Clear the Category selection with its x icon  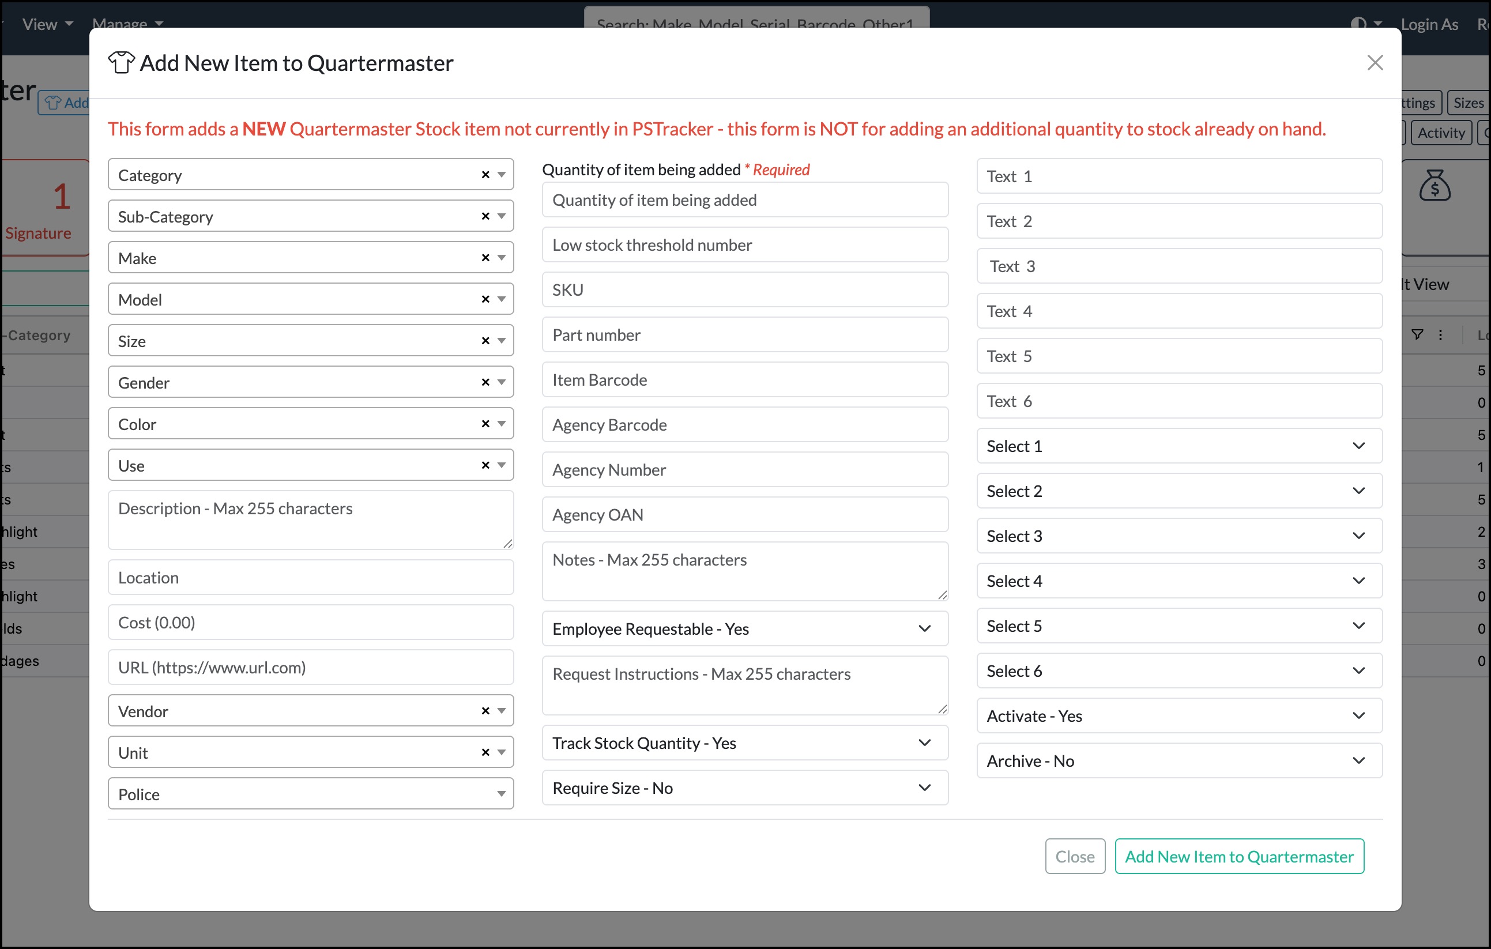tap(485, 175)
